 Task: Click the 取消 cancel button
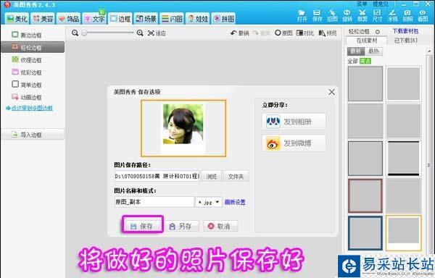220,226
